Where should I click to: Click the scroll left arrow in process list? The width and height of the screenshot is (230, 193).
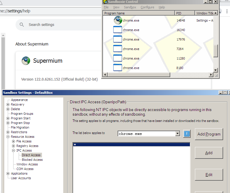coord(105,75)
